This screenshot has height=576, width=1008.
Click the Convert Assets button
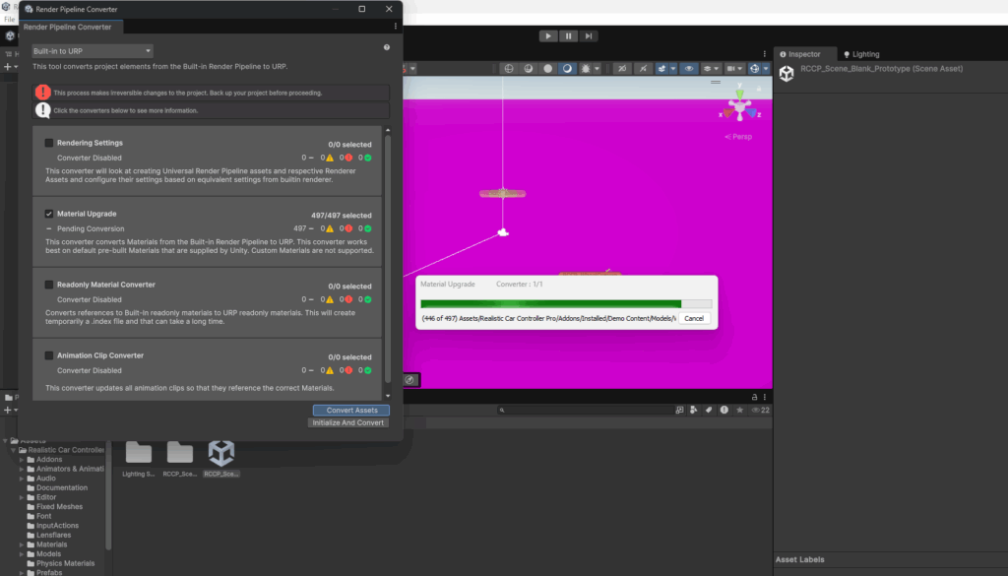click(351, 410)
